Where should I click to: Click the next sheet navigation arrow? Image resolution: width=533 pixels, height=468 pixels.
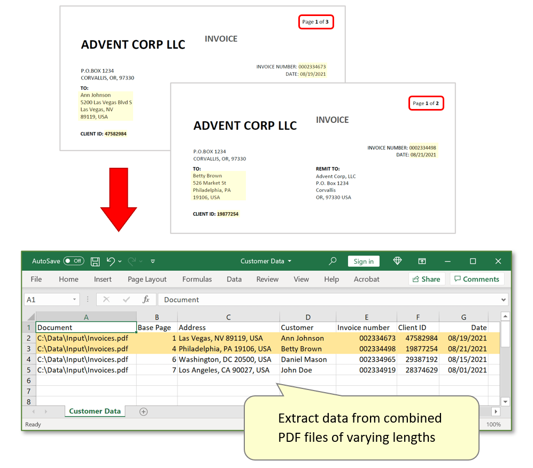(46, 411)
